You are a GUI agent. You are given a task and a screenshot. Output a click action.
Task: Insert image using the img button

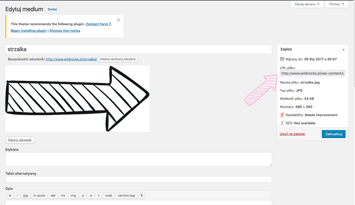point(73,196)
